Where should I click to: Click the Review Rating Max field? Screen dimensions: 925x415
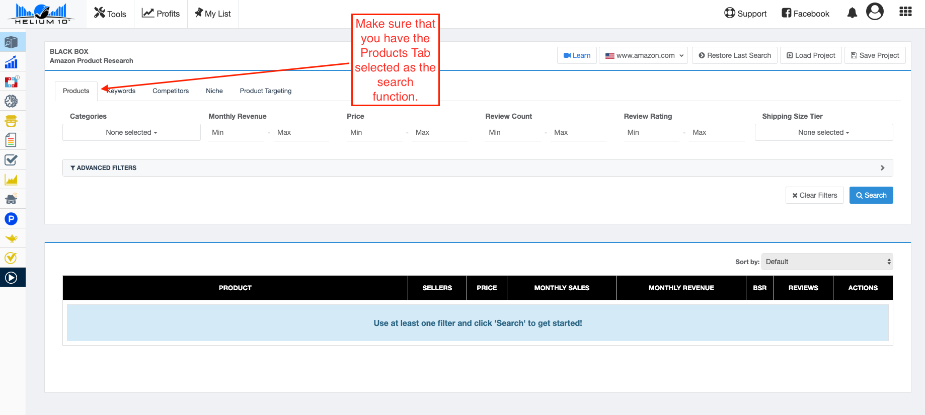(717, 132)
